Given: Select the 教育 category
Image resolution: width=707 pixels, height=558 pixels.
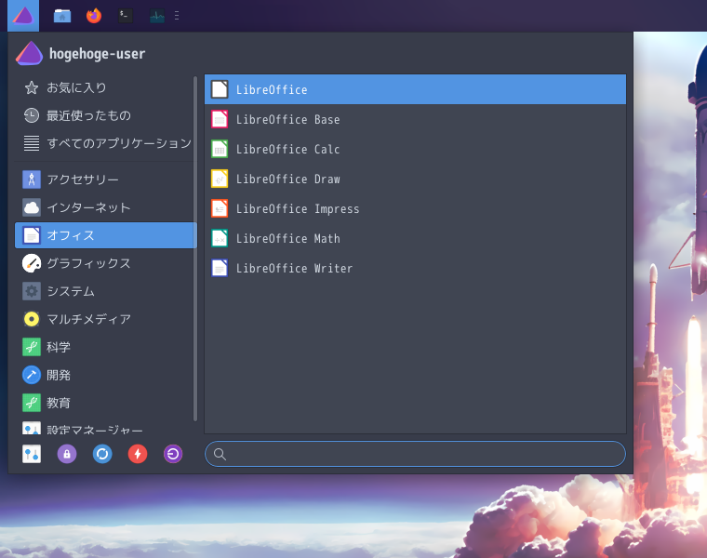Looking at the screenshot, I should click(x=104, y=403).
